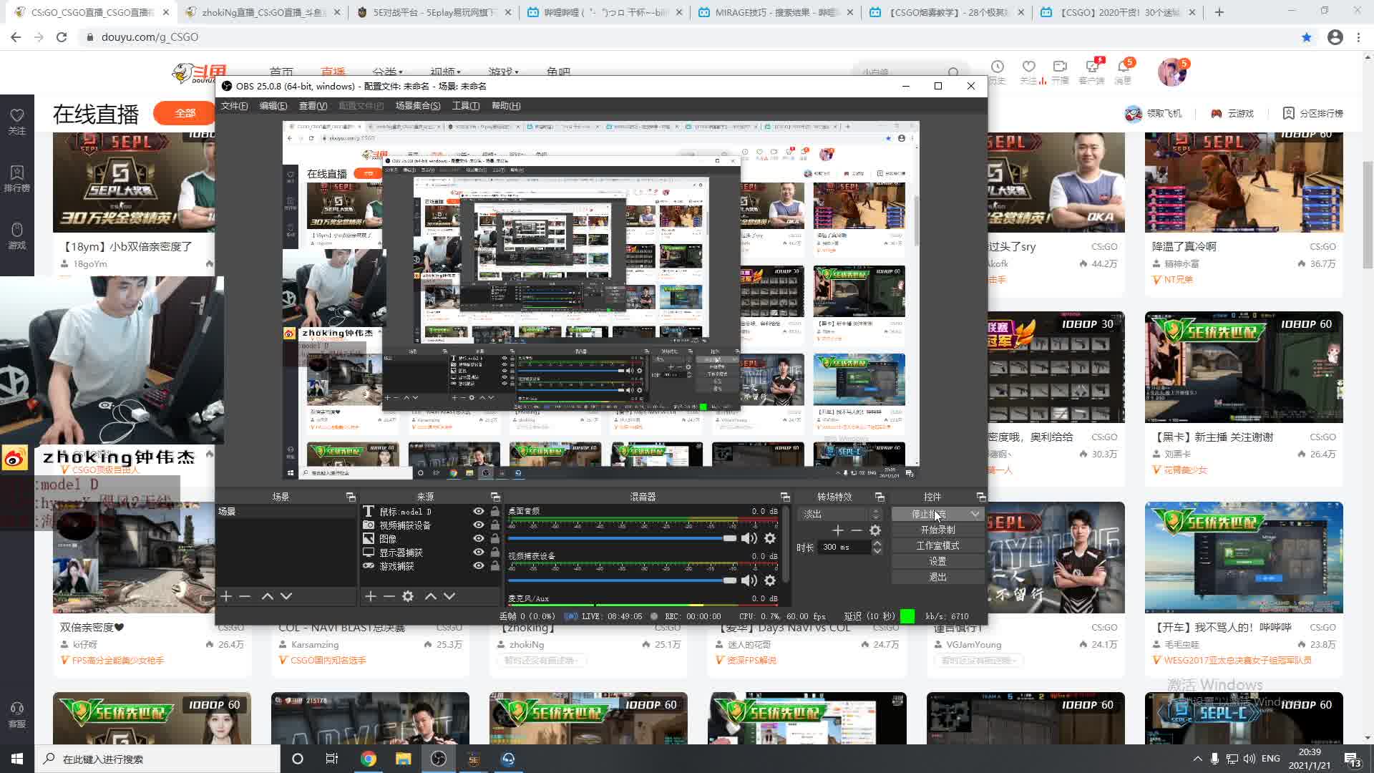Remove selected source with minus icon
The height and width of the screenshot is (773, 1374).
389,596
